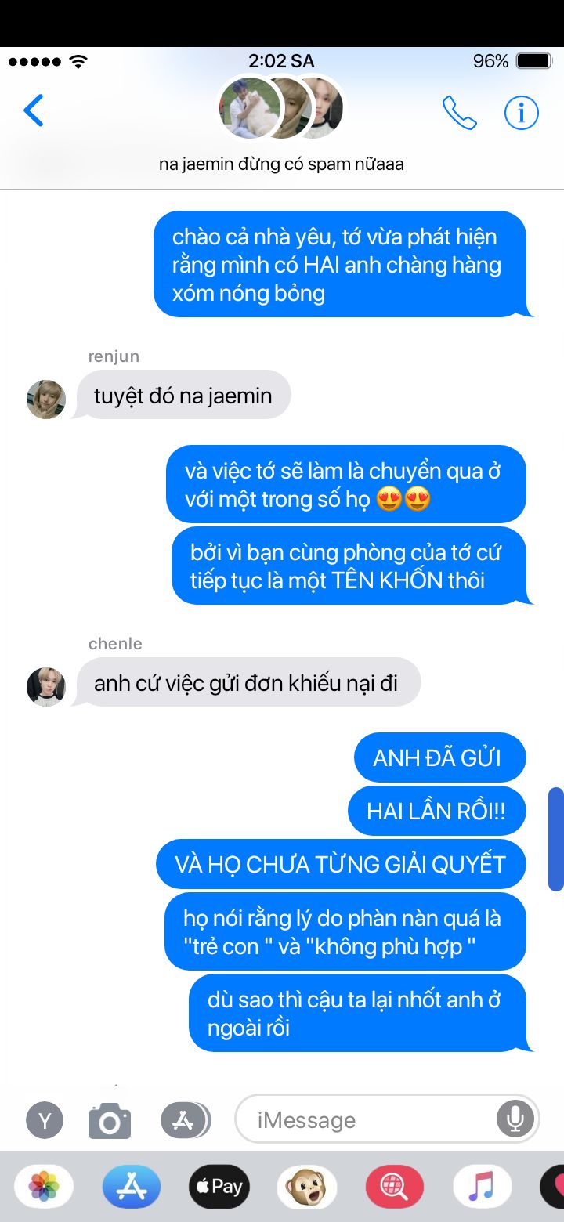Open conversation details with the info icon
Image resolution: width=564 pixels, height=1222 pixels.
coord(521,113)
